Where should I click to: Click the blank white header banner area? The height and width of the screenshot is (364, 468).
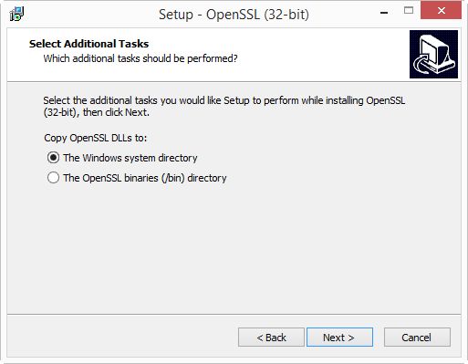click(x=319, y=55)
